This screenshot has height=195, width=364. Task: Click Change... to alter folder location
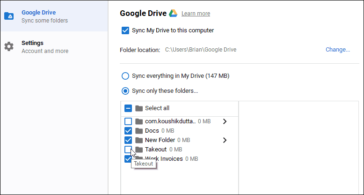tap(338, 50)
